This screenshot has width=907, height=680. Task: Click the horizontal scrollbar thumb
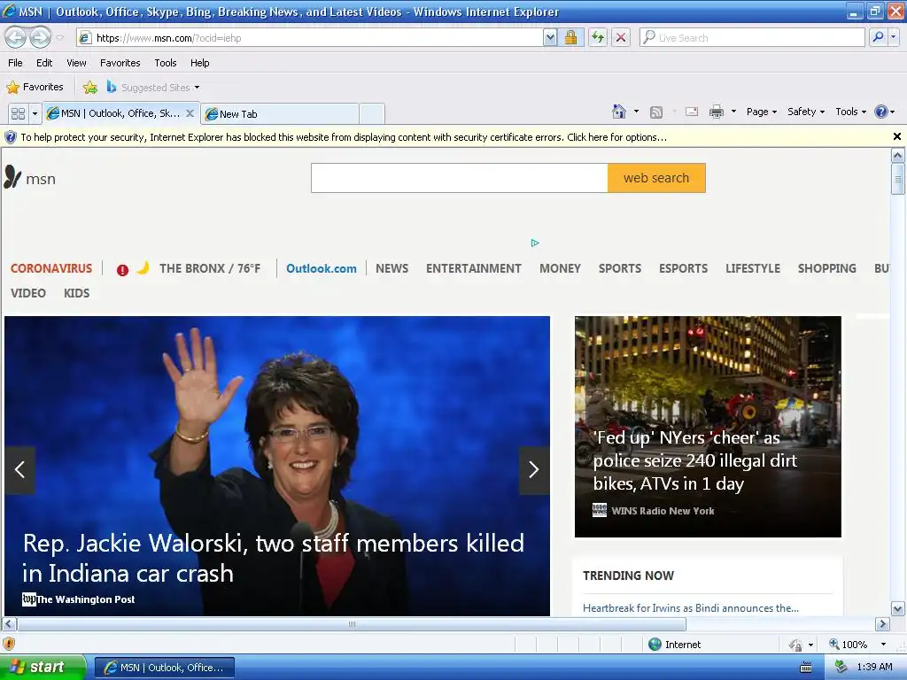352,624
